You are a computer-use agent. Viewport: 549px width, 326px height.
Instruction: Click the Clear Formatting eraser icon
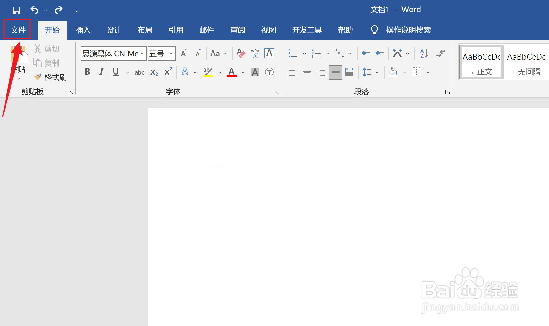(x=241, y=53)
